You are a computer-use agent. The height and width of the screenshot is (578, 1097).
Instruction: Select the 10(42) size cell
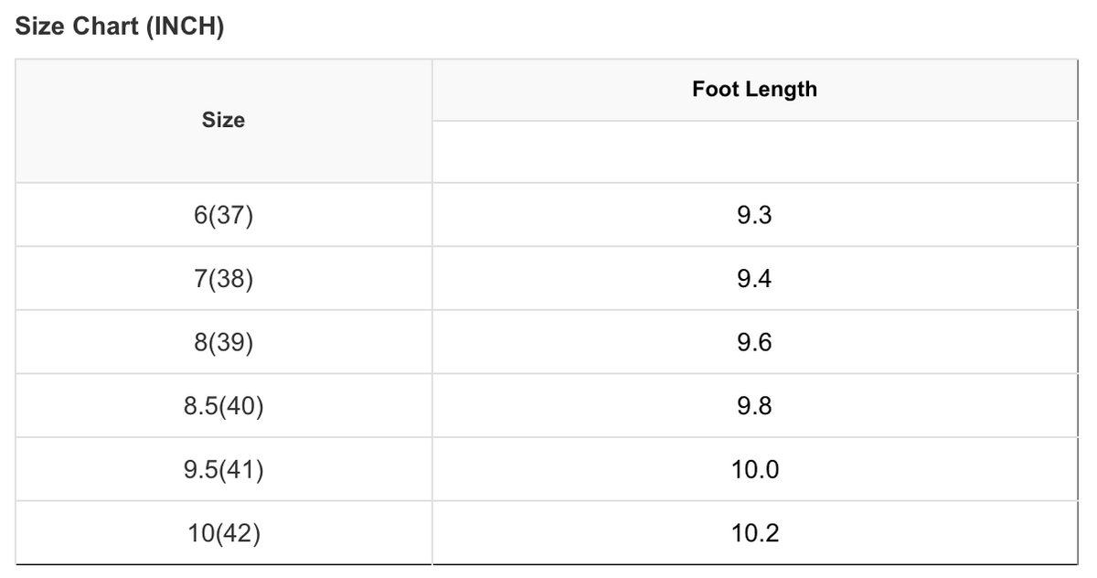coord(224,532)
